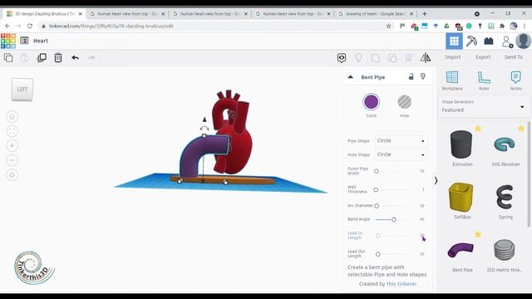The height and width of the screenshot is (299, 532).
Task: Open the Notes tool
Action: pyautogui.click(x=515, y=81)
